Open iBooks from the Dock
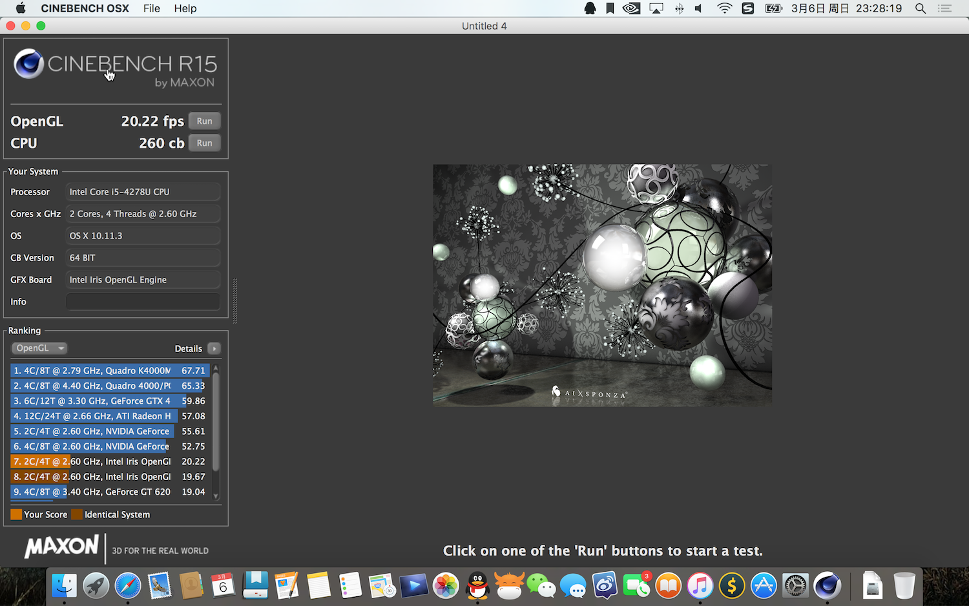The image size is (969, 606). (668, 586)
